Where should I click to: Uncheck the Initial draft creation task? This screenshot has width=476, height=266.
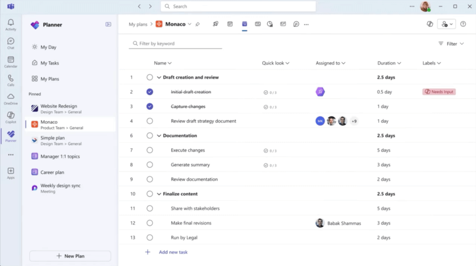tap(150, 91)
